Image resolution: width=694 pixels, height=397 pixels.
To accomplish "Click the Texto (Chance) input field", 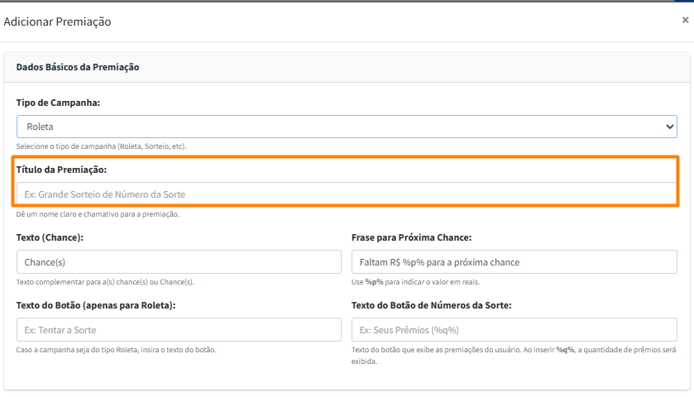I will (x=179, y=262).
